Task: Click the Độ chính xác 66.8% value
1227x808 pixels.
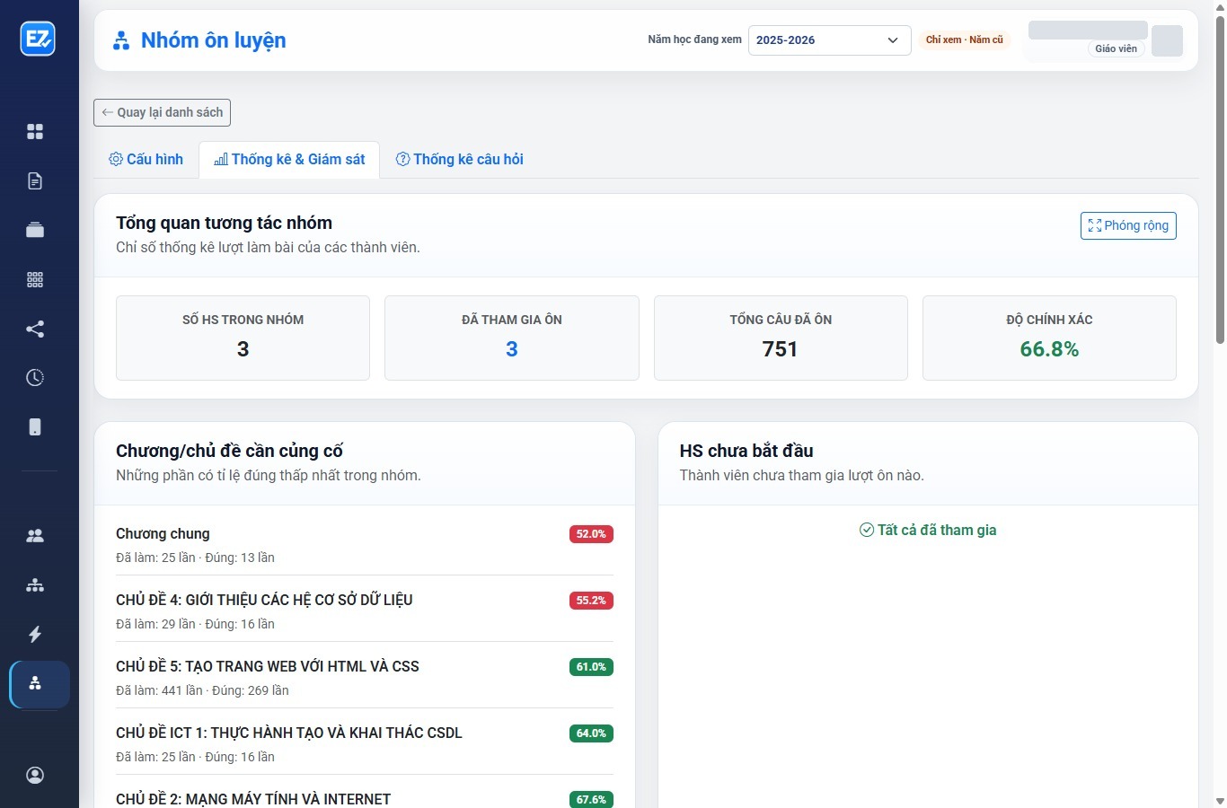Action: tap(1049, 349)
